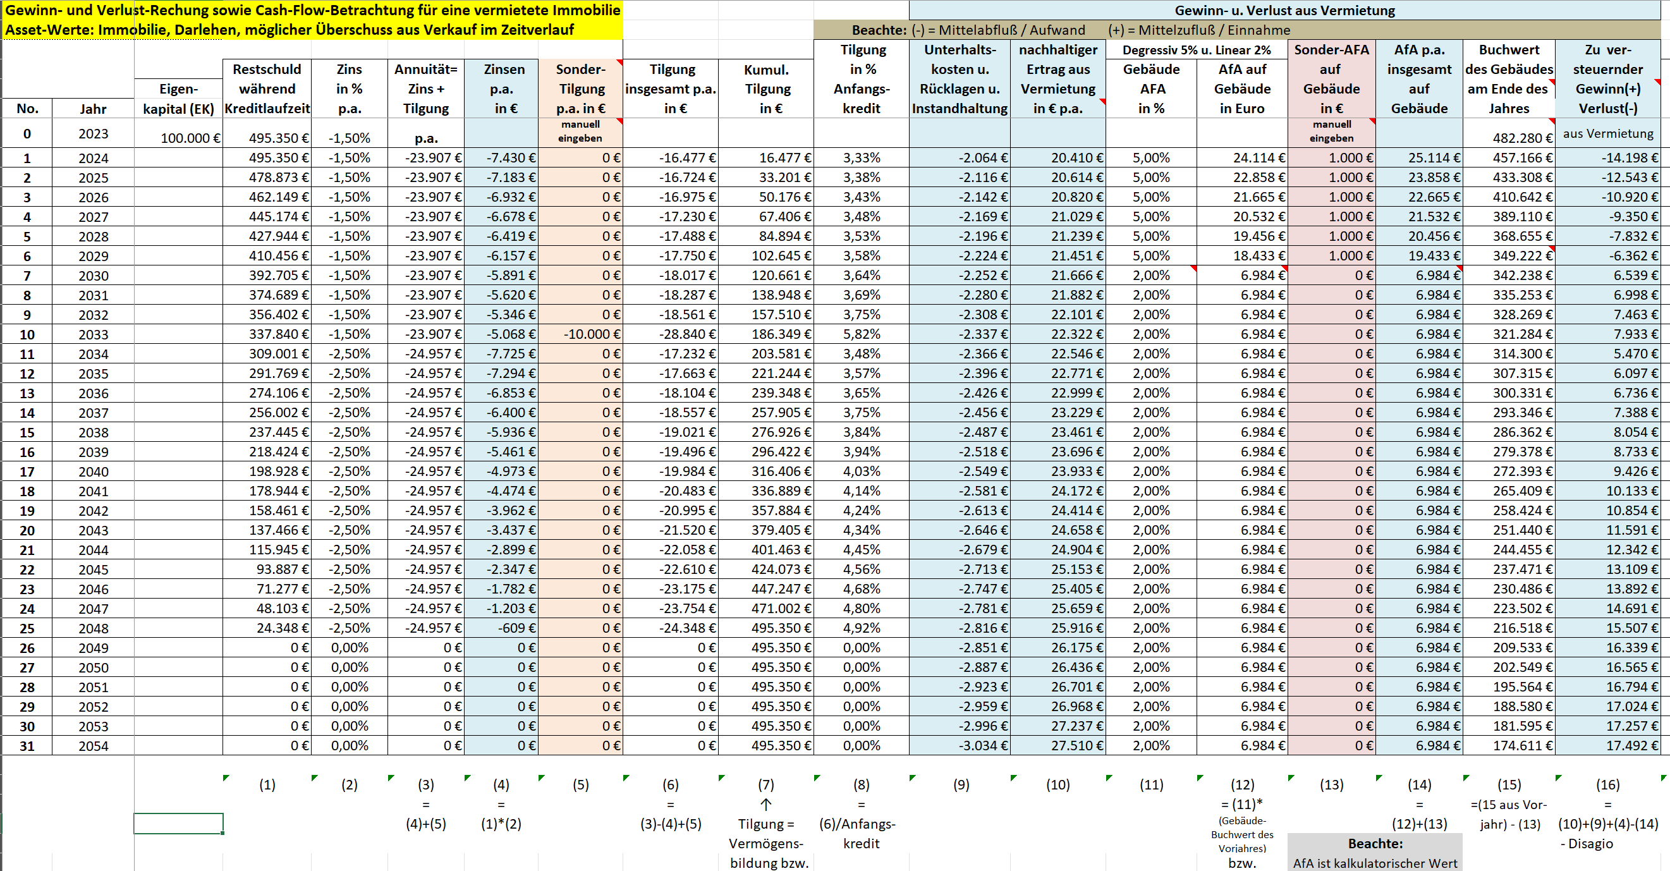Click the Sonder-Tilgung value -10.000 € in 2033
The image size is (1670, 871).
tap(580, 334)
